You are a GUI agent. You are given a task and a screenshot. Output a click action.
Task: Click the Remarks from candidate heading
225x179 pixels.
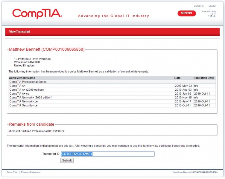[32, 124]
